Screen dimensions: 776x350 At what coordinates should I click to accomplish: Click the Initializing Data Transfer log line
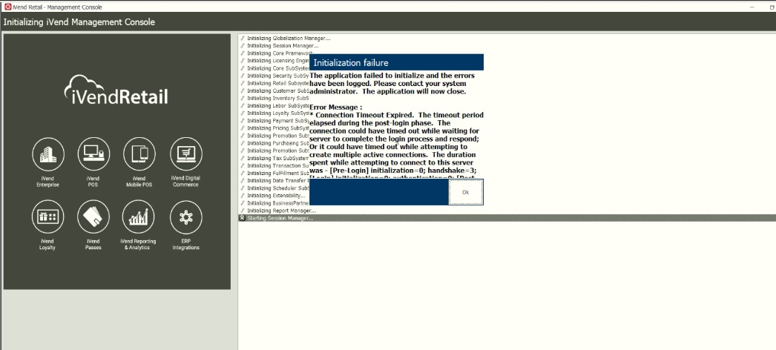[x=277, y=180]
